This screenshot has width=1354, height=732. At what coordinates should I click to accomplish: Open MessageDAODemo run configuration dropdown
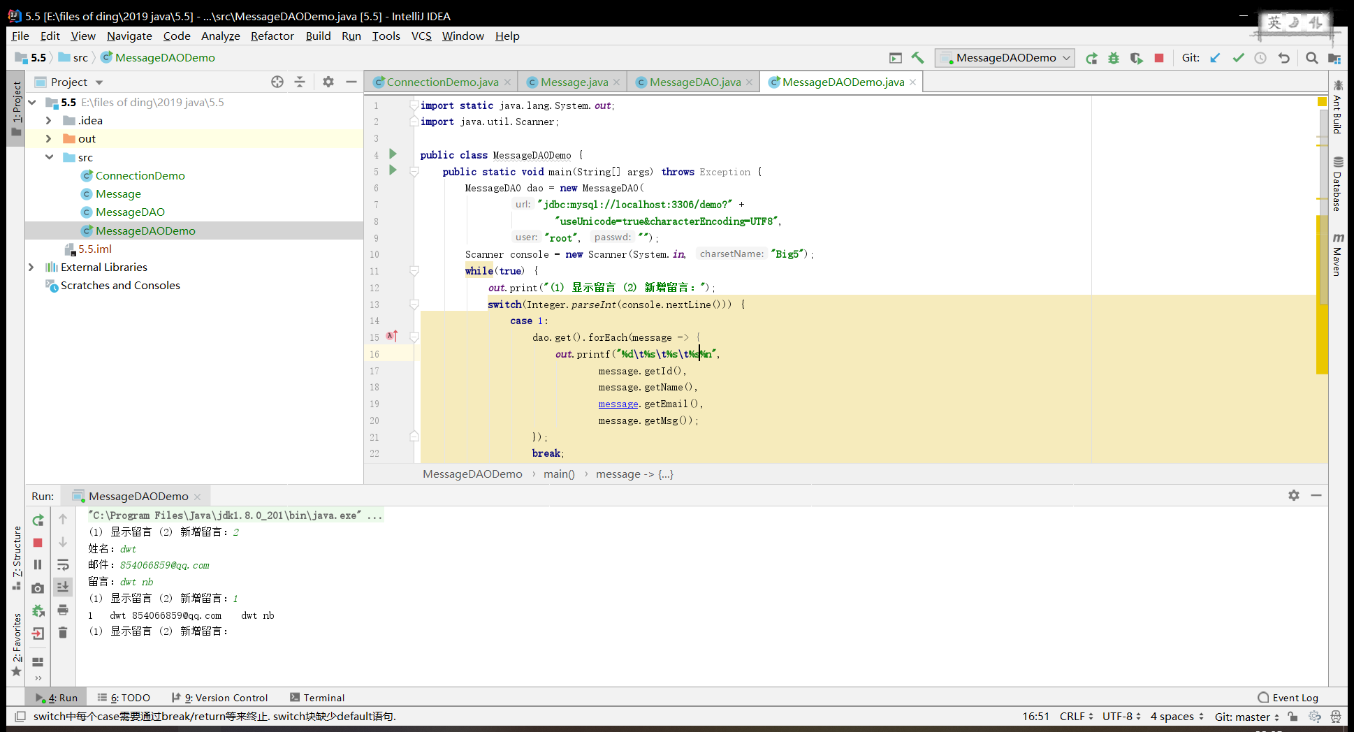(x=1004, y=58)
